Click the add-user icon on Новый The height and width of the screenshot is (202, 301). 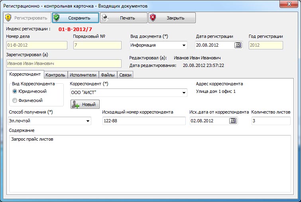coord(76,104)
